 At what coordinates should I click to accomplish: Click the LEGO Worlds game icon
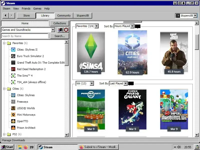(13, 108)
